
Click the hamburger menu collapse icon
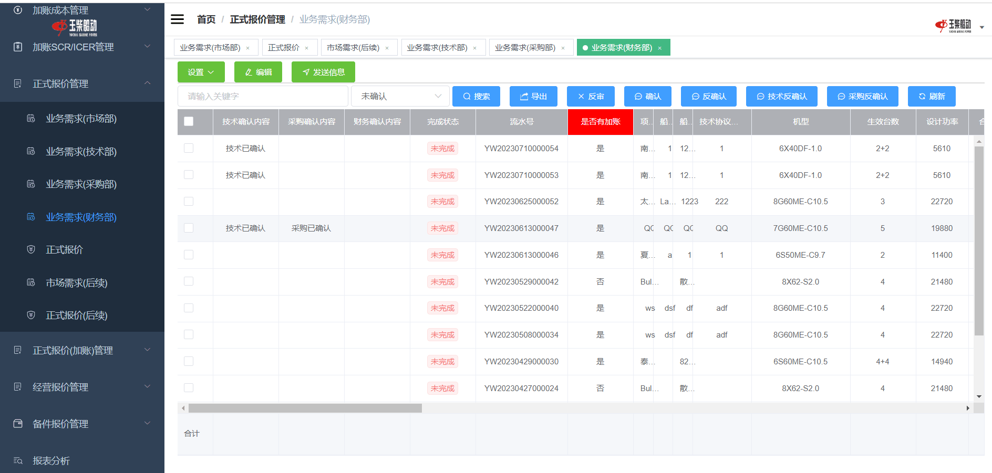[178, 19]
